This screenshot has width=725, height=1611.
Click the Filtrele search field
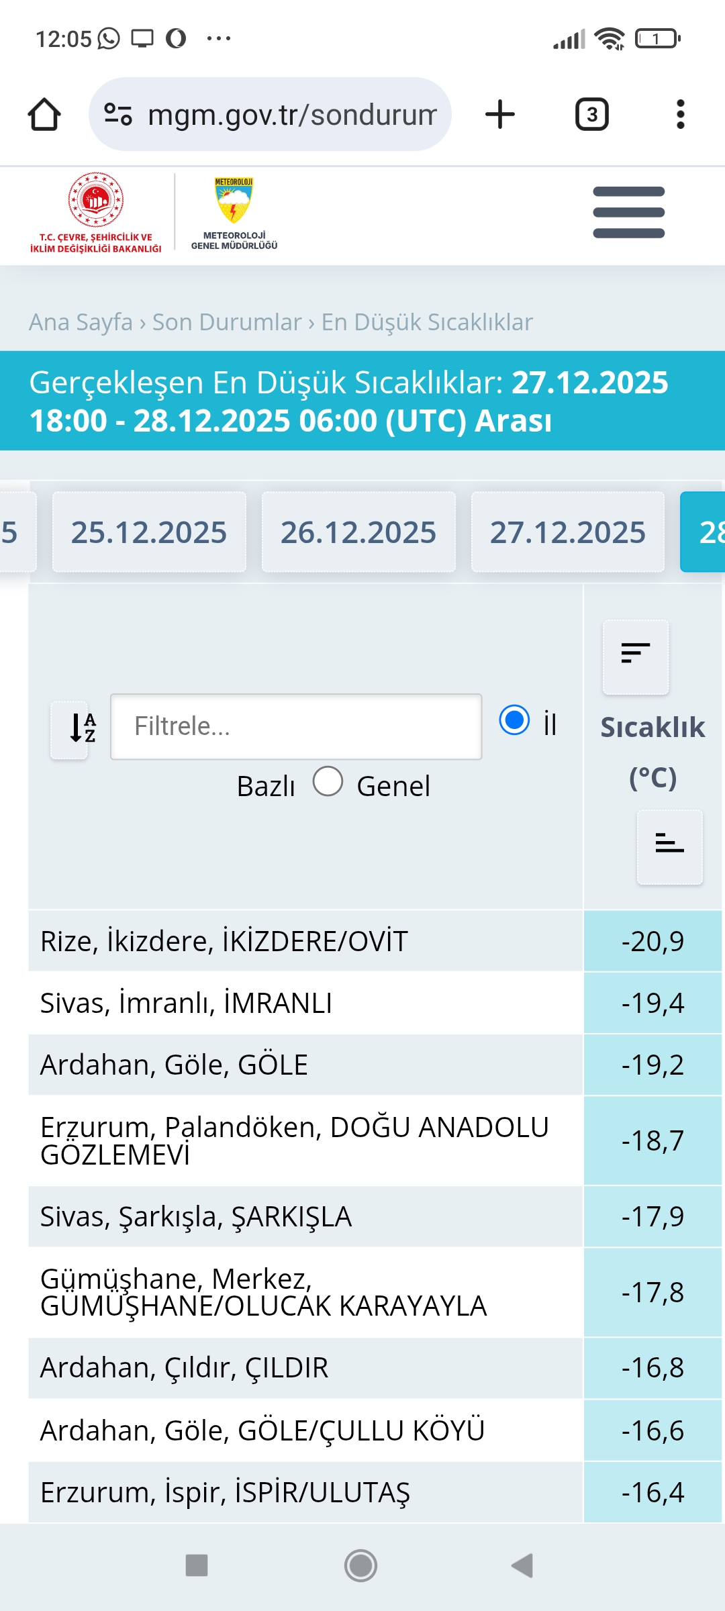296,727
